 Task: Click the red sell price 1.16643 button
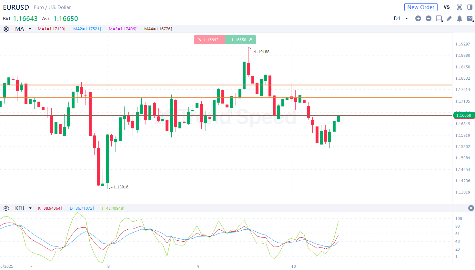coord(209,40)
